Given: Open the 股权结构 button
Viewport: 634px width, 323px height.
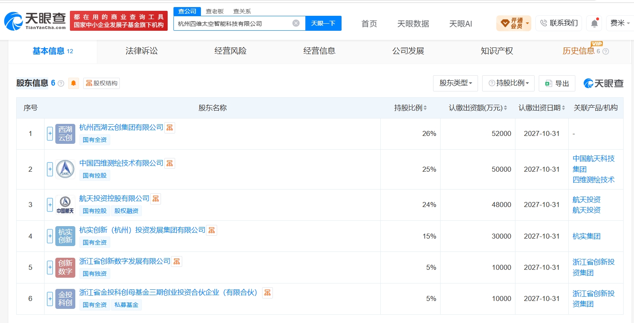Looking at the screenshot, I should tap(102, 83).
